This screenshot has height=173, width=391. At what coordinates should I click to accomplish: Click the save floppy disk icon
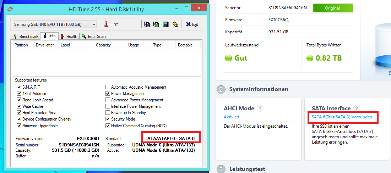pos(166,24)
